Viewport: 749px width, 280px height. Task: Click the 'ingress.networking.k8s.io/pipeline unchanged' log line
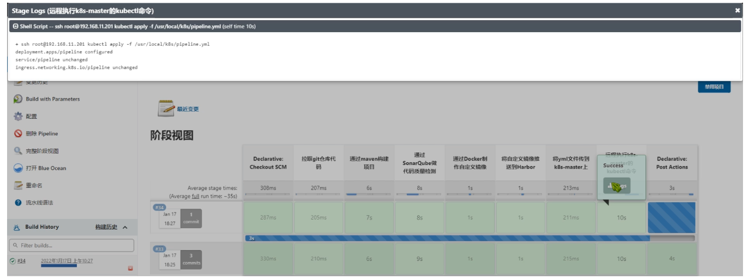click(x=76, y=68)
